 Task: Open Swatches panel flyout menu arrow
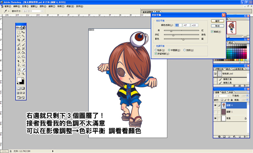click(248, 42)
